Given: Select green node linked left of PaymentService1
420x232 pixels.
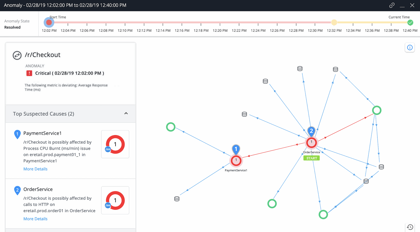Looking at the screenshot, I should point(171,127).
